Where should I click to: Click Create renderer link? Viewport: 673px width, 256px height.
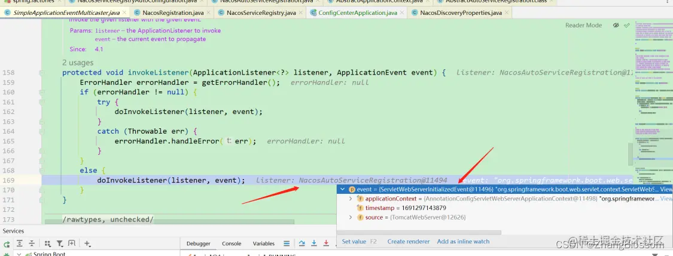(x=409, y=242)
